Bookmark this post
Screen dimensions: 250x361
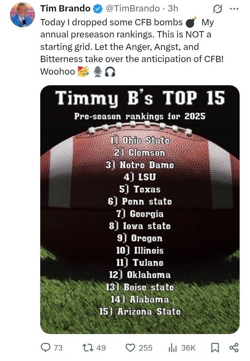(x=215, y=347)
